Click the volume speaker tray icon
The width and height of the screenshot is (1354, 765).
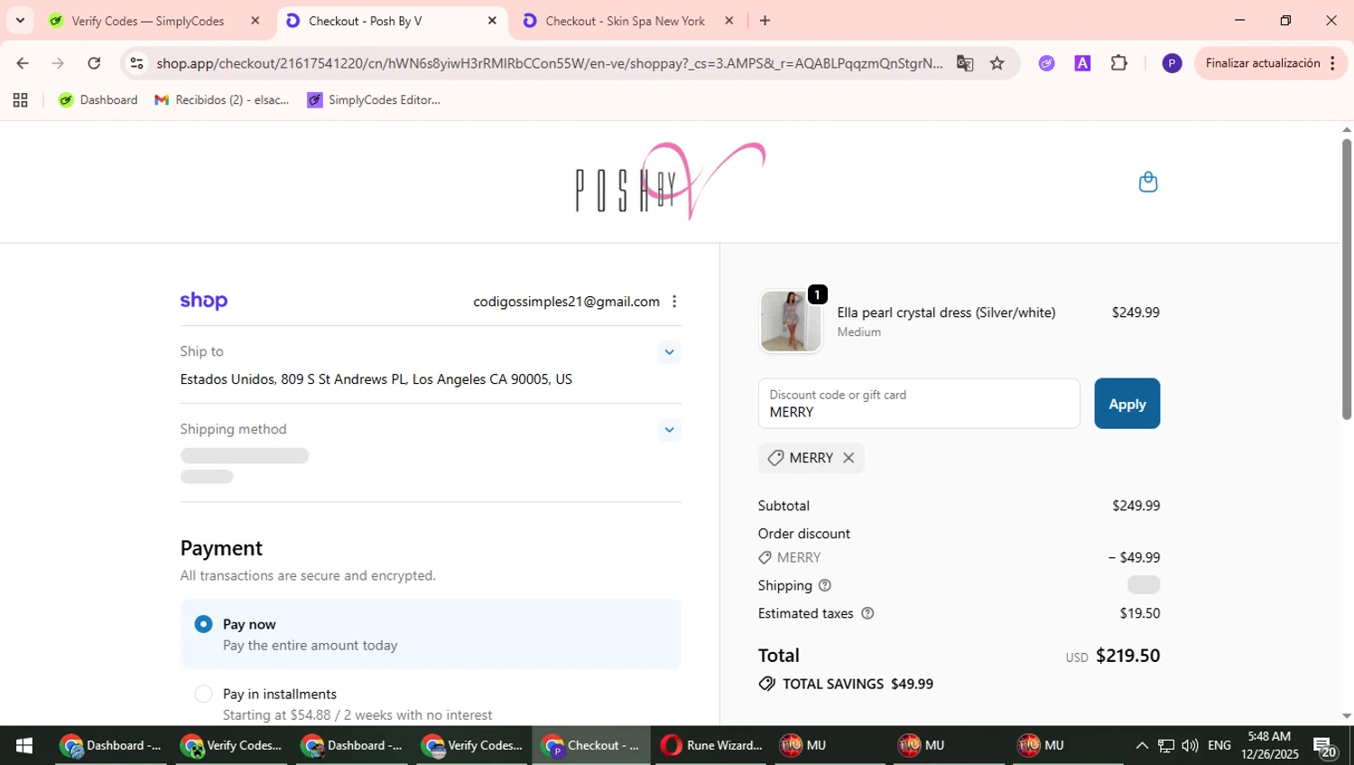coord(1190,745)
